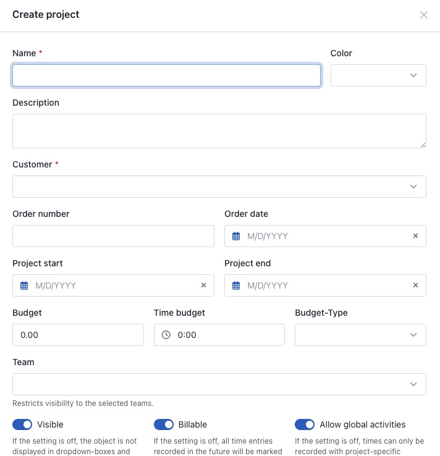The image size is (440, 456).
Task: Toggle the Visible switch off
Action: tap(22, 424)
